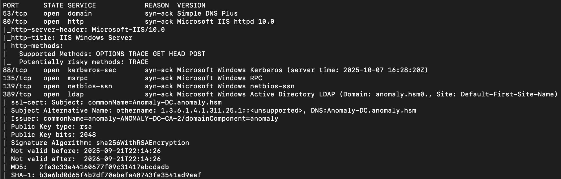Click the Kerberos server time value
The height and width of the screenshot is (179, 561).
[385, 70]
